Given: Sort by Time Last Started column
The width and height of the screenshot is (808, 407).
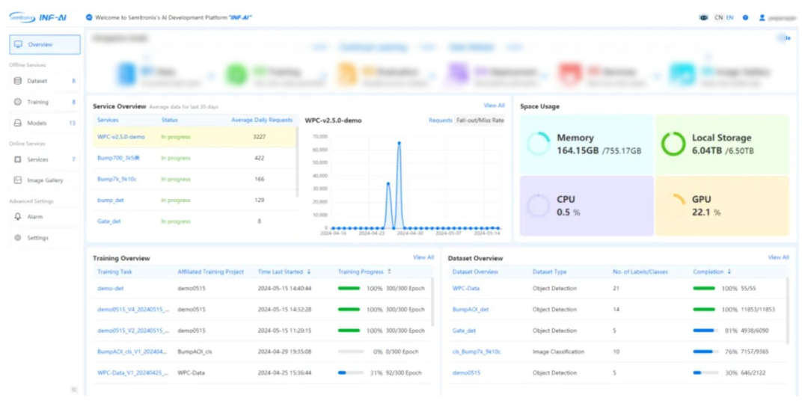Looking at the screenshot, I should tap(309, 272).
